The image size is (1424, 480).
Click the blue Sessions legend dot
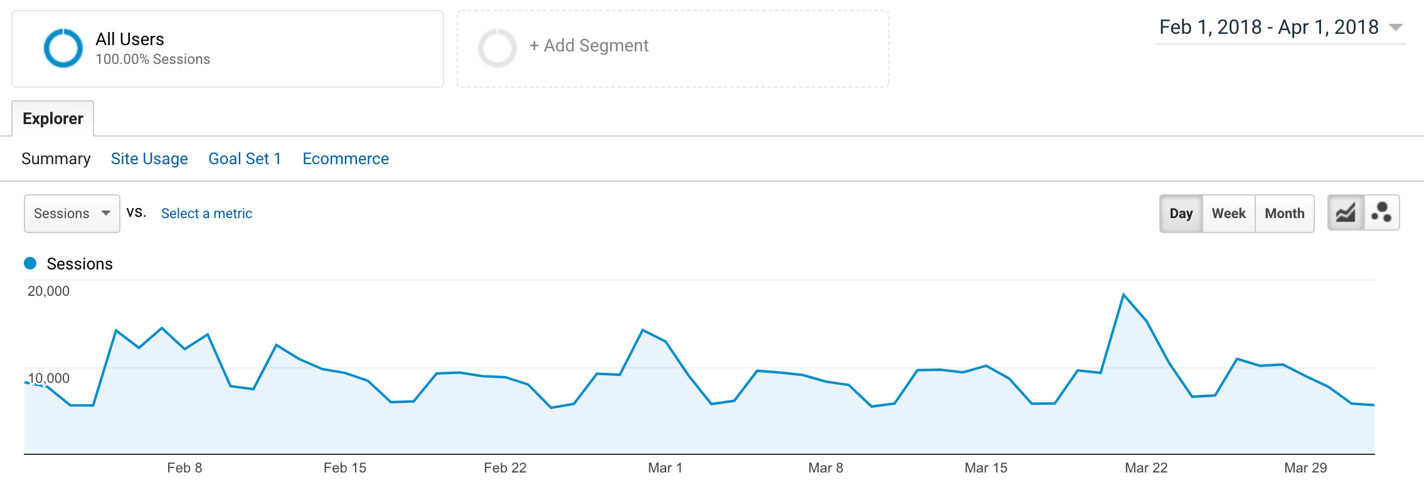[30, 263]
